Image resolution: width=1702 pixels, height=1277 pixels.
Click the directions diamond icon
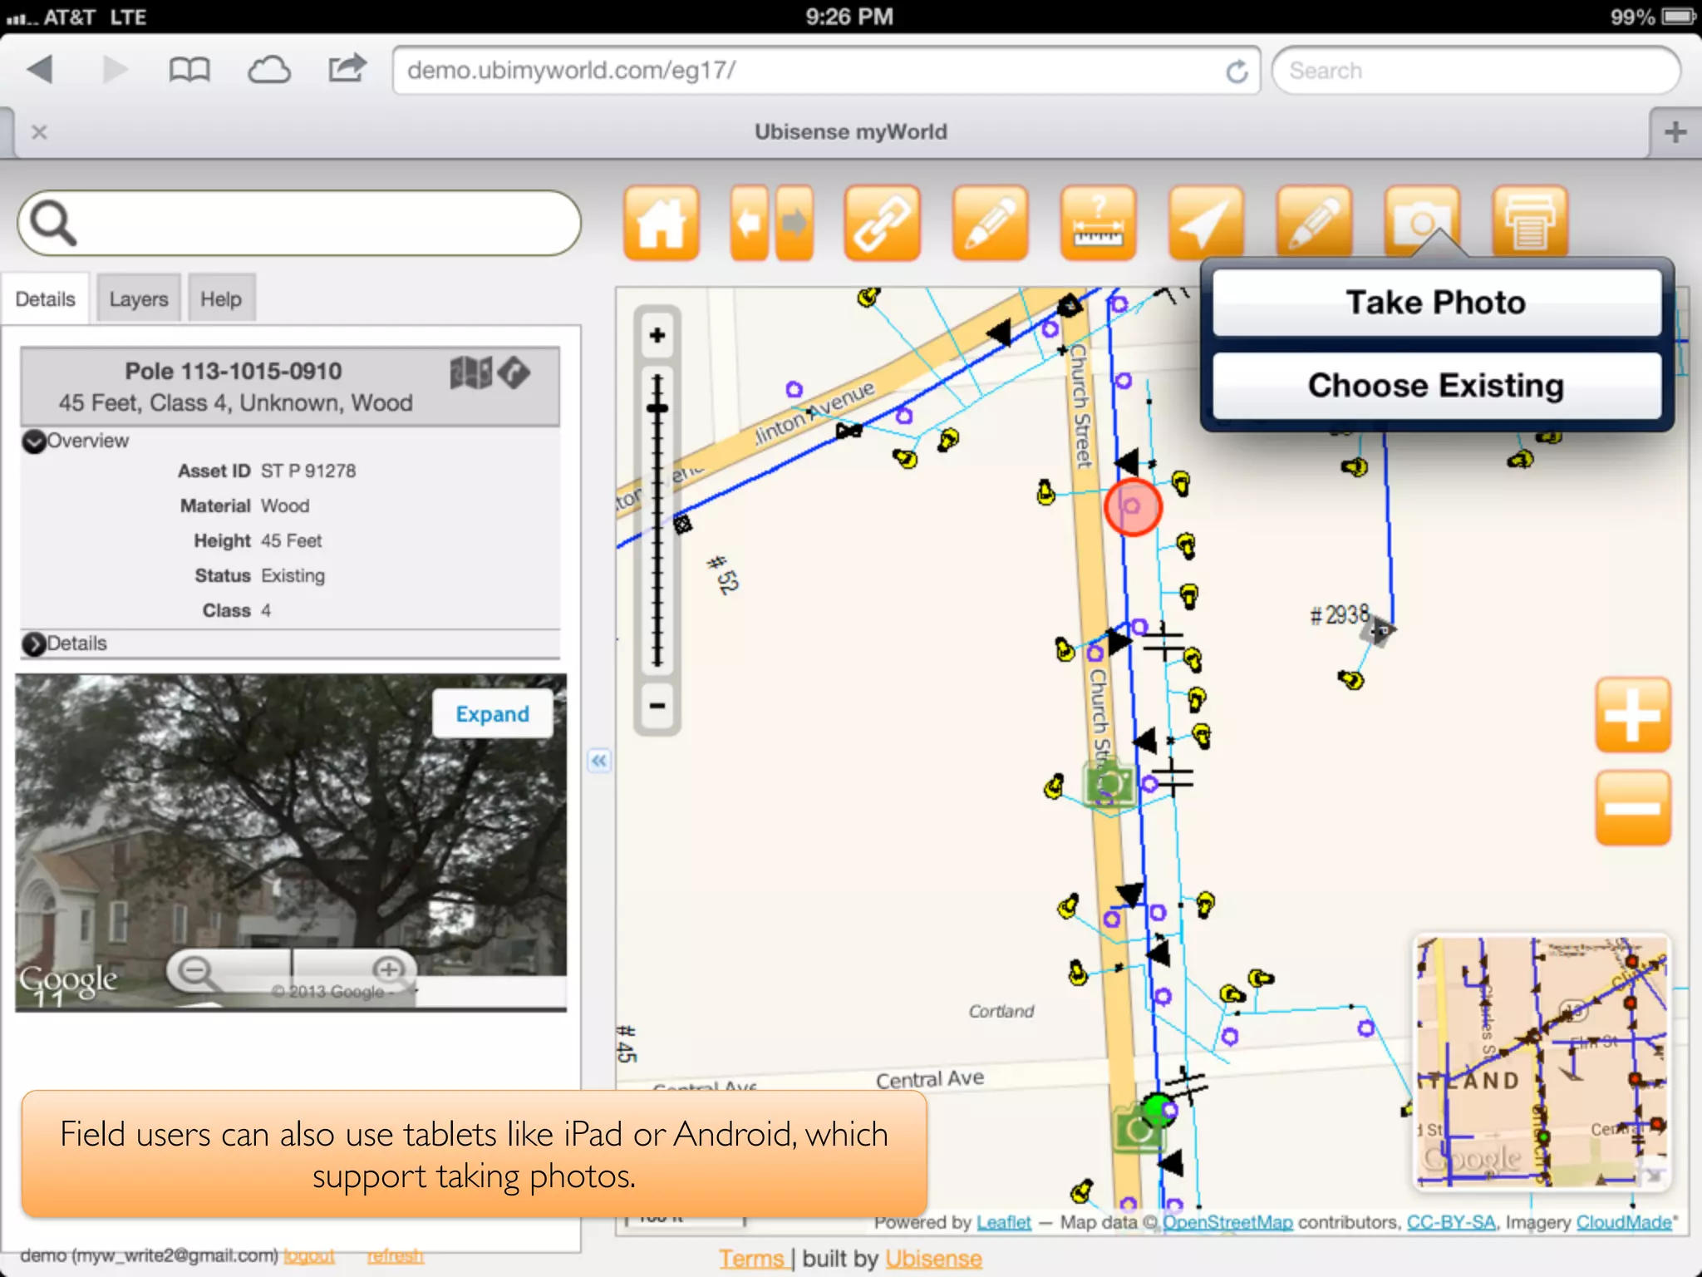[x=514, y=372]
